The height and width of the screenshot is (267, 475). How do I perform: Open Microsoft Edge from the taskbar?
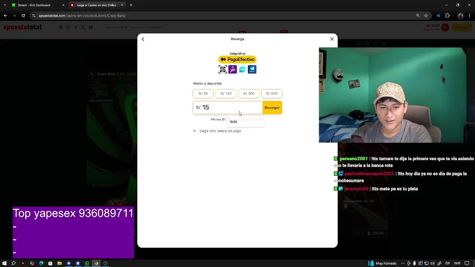(41, 263)
